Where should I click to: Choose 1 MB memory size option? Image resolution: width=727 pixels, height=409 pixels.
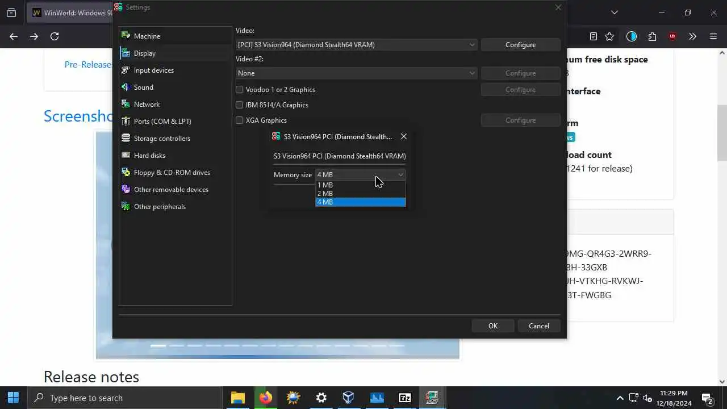(361, 185)
